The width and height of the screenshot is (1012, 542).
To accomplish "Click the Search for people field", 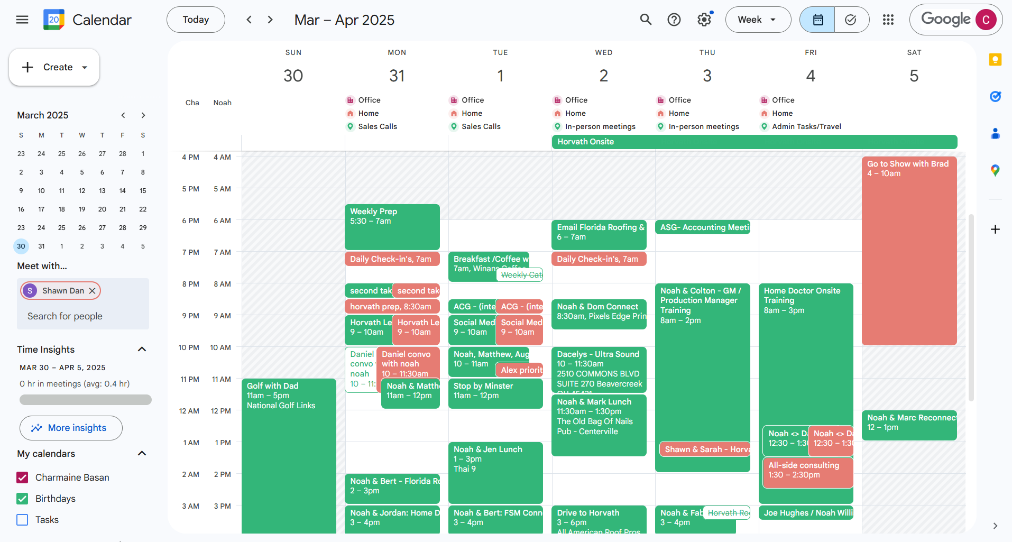I will coord(83,316).
